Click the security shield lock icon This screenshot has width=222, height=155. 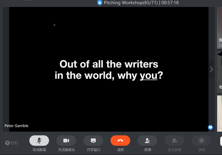click(99, 3)
